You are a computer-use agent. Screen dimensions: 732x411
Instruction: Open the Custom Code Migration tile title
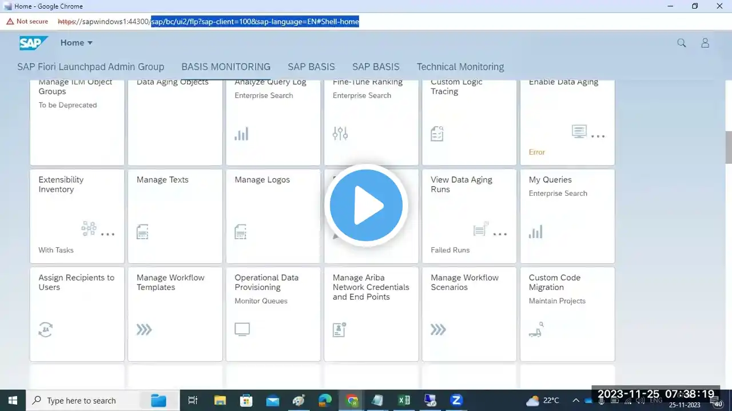[x=555, y=283]
